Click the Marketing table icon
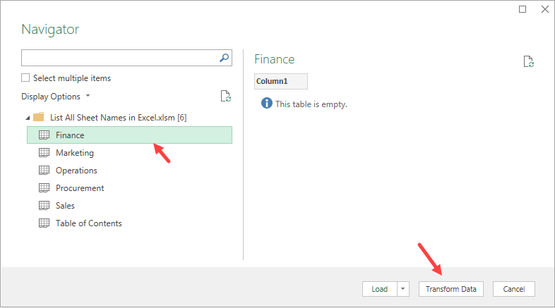The height and width of the screenshot is (308, 555). coord(44,152)
